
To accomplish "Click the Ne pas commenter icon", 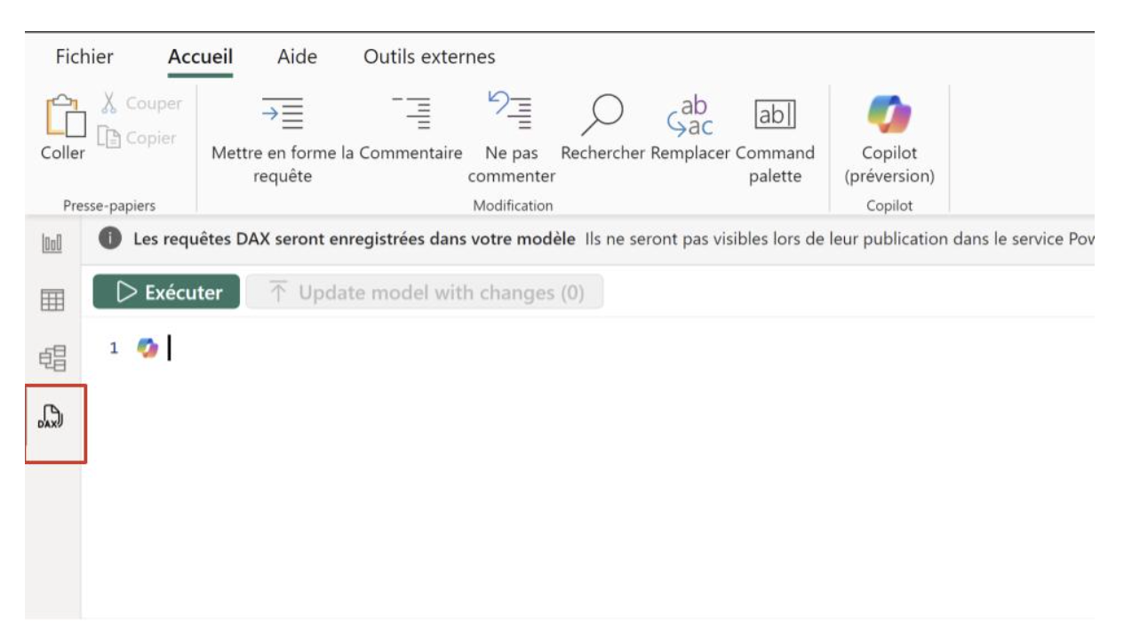I will [x=511, y=113].
